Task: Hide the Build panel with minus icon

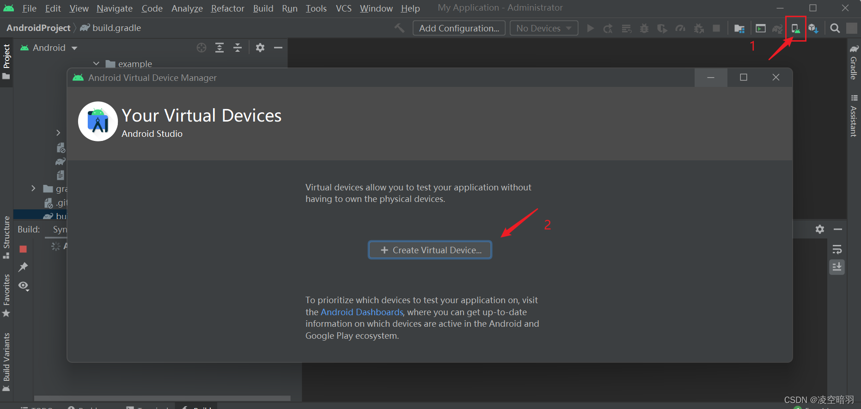Action: pyautogui.click(x=838, y=229)
